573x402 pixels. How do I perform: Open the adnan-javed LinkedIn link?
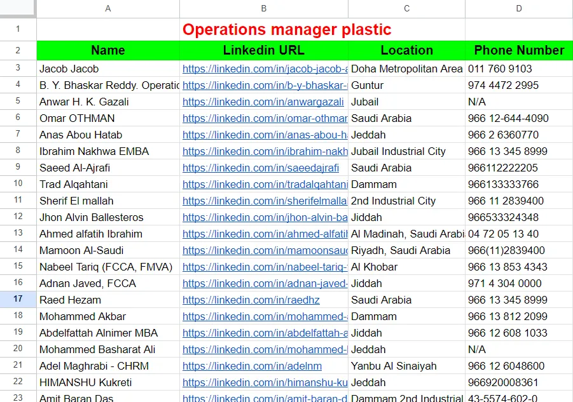265,283
